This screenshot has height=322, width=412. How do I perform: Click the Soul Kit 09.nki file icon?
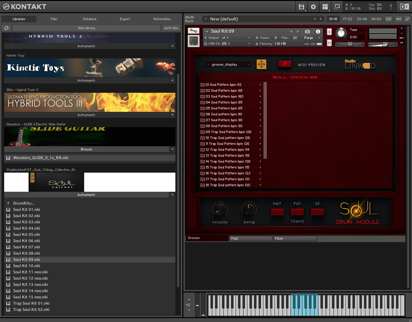[8, 259]
